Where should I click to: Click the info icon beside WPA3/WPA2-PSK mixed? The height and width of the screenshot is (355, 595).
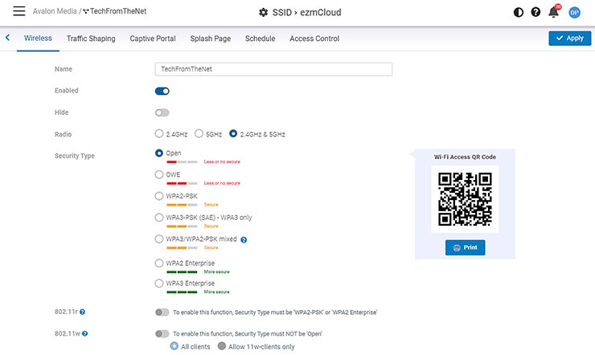click(244, 239)
